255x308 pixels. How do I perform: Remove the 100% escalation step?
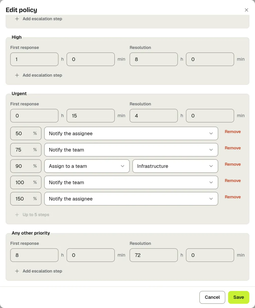[233, 181]
